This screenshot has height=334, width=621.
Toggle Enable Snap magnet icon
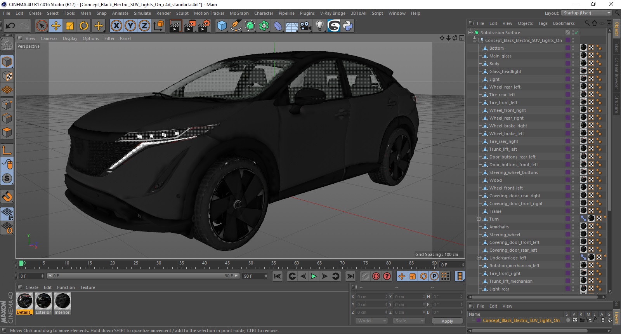click(7, 196)
